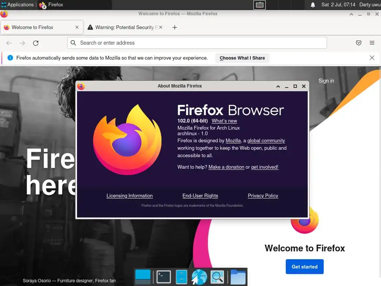The width and height of the screenshot is (381, 286).
Task: Switch to the Welcome to Firefox tab
Action: (x=42, y=27)
